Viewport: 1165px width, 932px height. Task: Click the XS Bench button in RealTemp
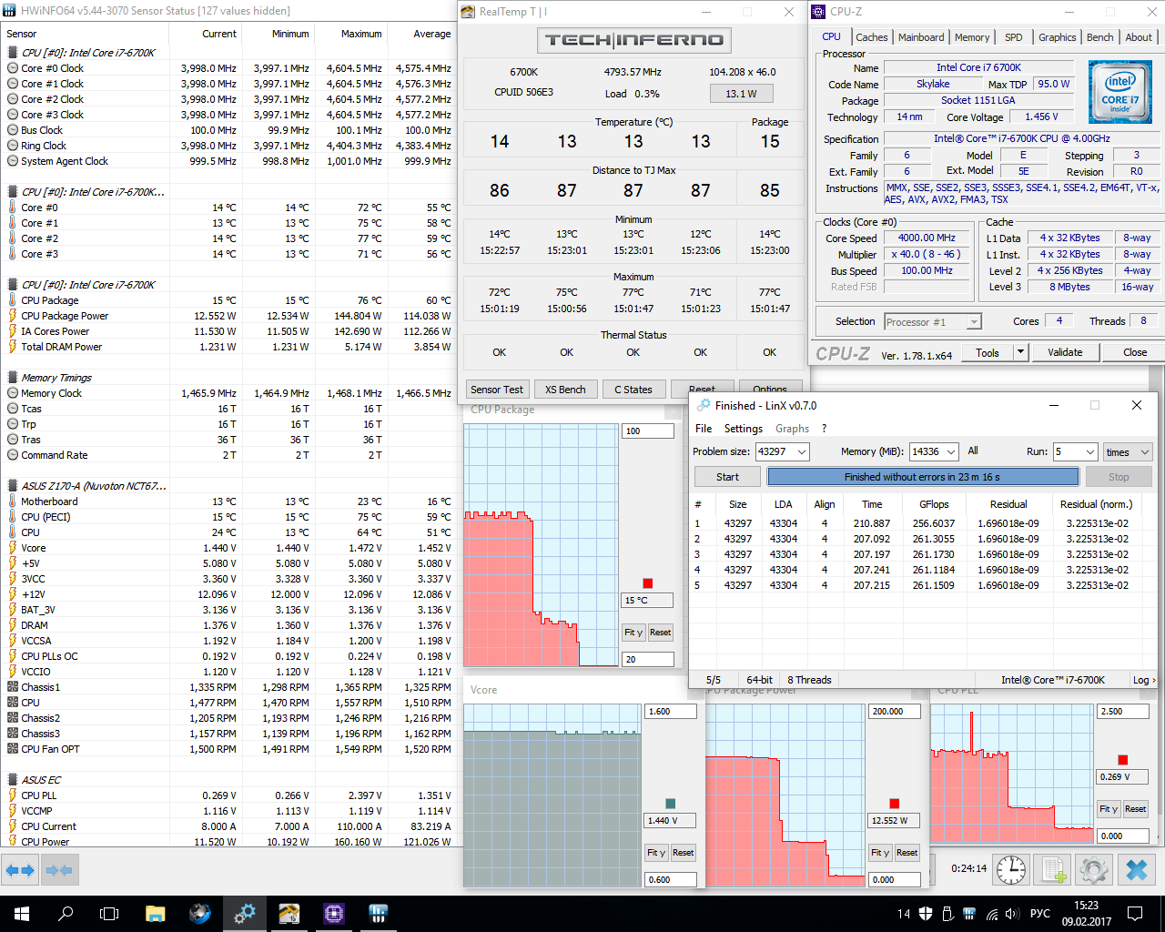[x=565, y=390]
